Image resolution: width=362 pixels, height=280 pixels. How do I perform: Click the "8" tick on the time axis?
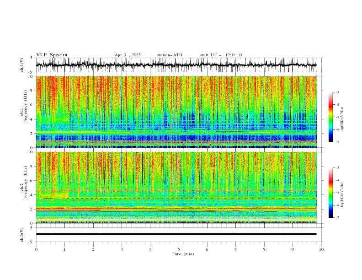[x=264, y=249]
